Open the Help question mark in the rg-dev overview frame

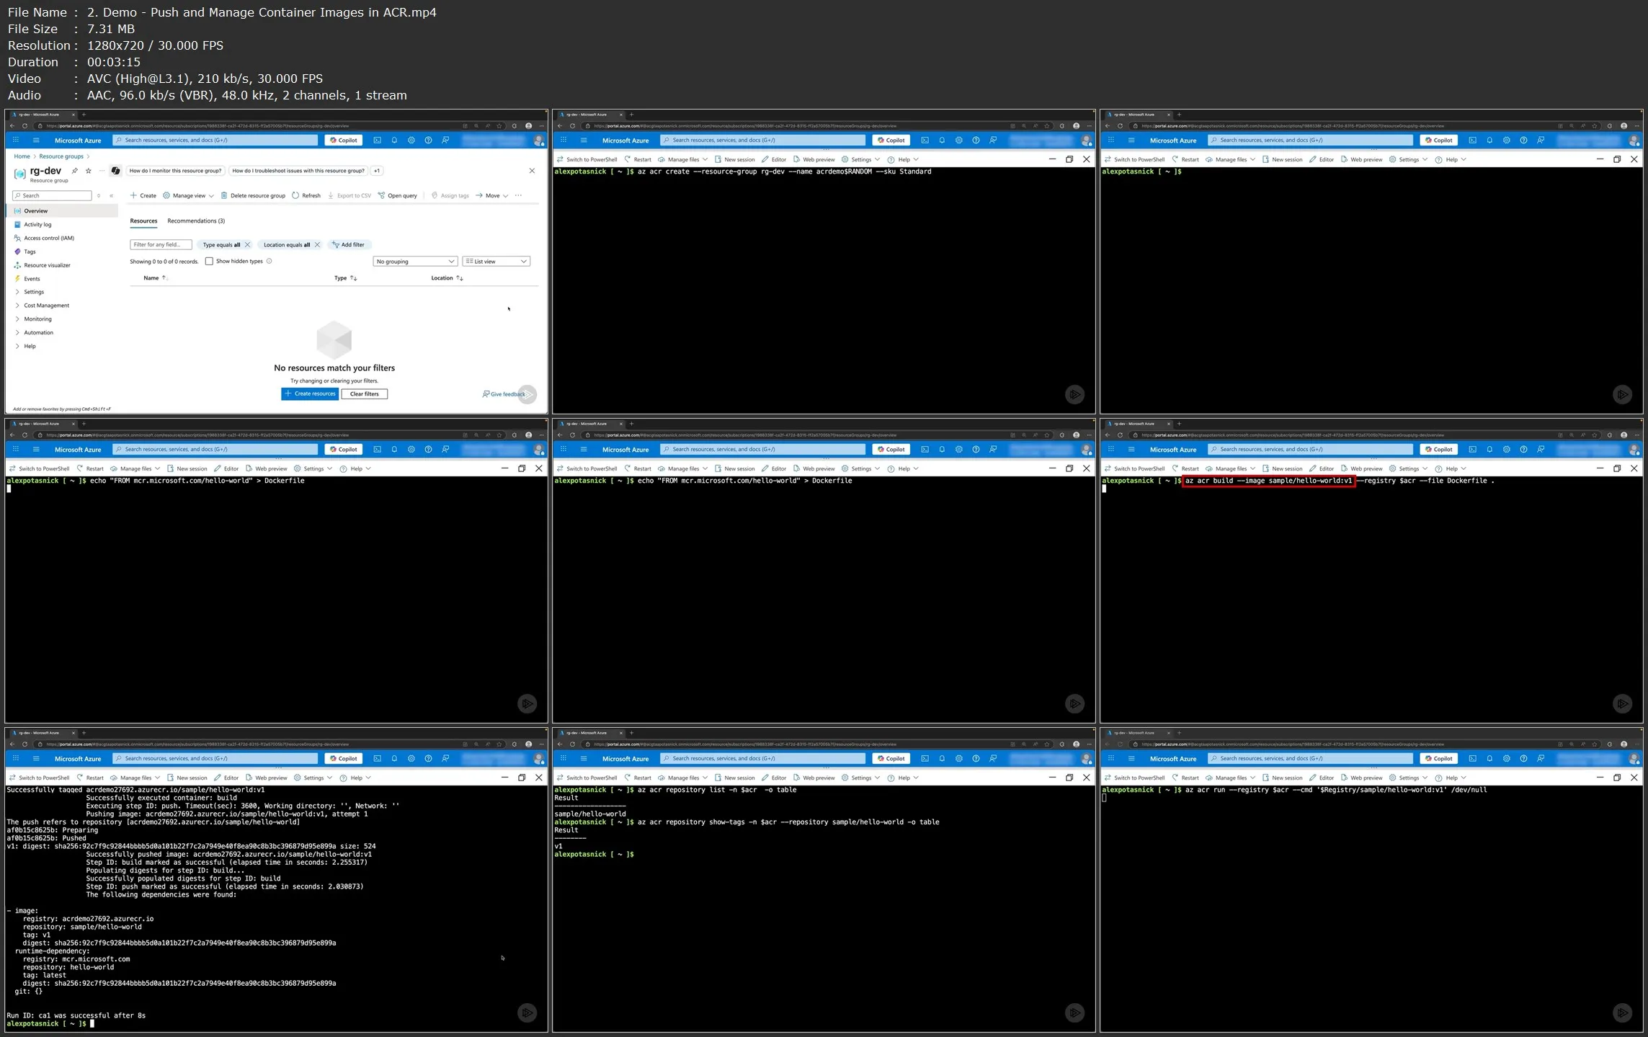(x=428, y=140)
